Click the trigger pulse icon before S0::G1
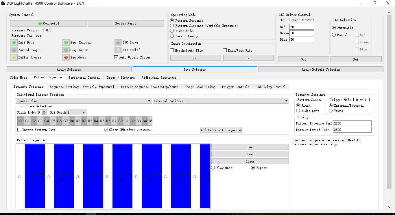Viewport: 395px width, 215px height. coord(49,176)
